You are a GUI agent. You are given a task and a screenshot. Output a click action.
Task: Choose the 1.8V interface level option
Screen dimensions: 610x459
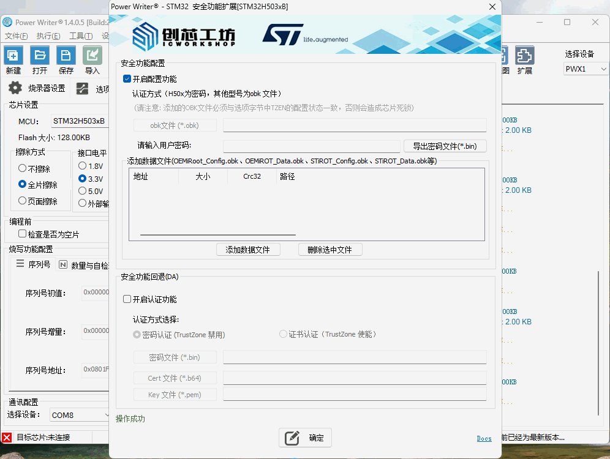(83, 166)
